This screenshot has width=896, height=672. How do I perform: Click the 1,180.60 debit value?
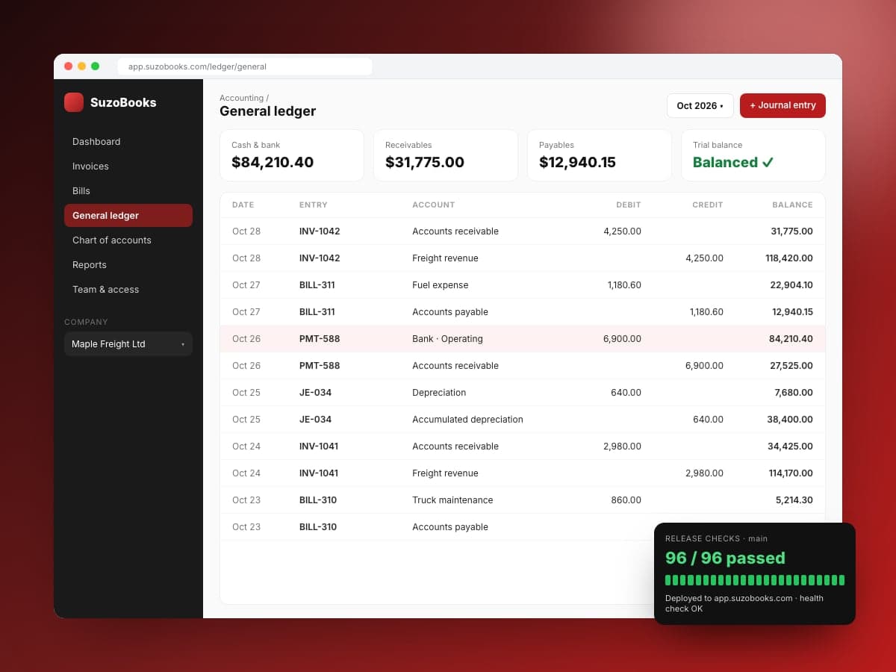(x=624, y=285)
